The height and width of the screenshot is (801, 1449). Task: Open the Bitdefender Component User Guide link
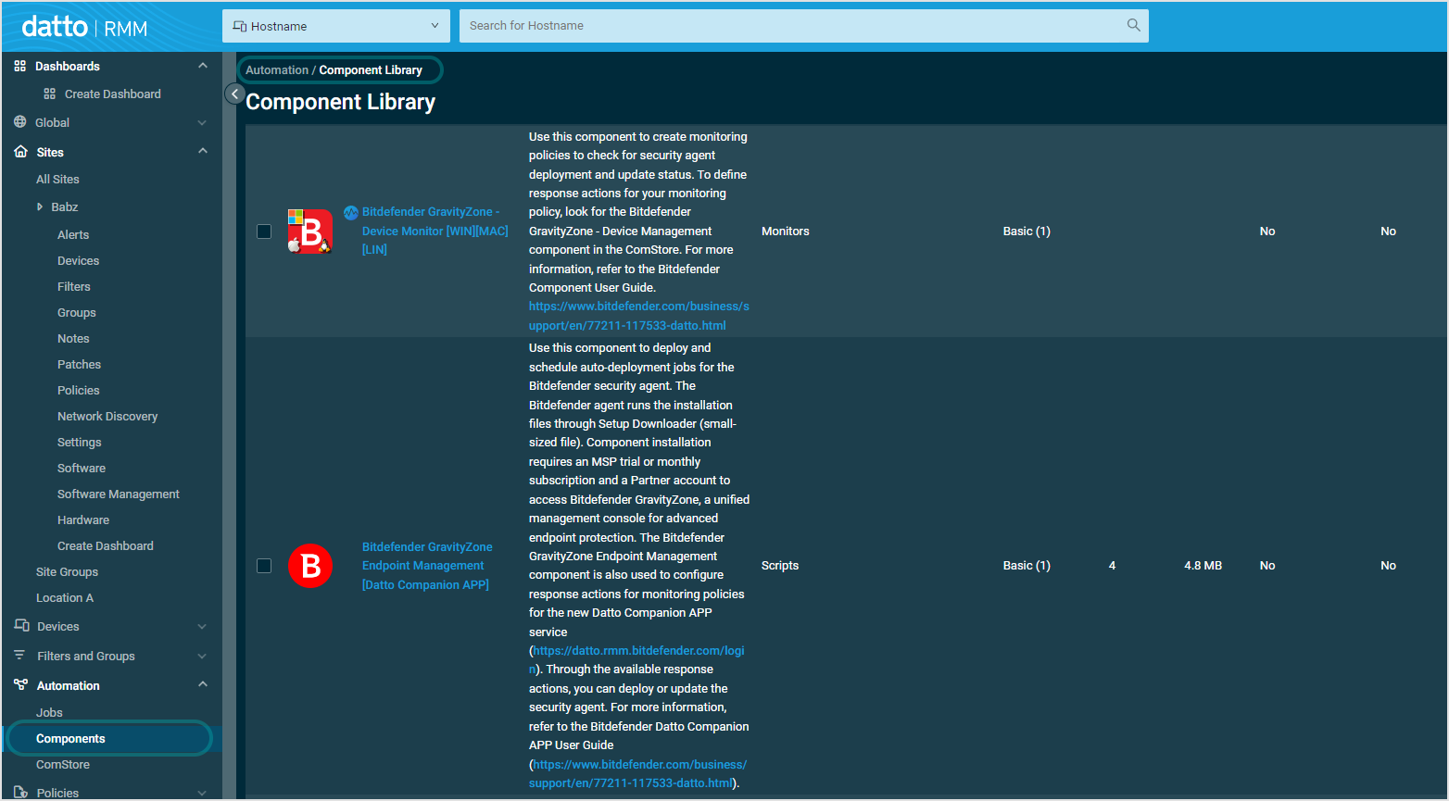pos(638,315)
